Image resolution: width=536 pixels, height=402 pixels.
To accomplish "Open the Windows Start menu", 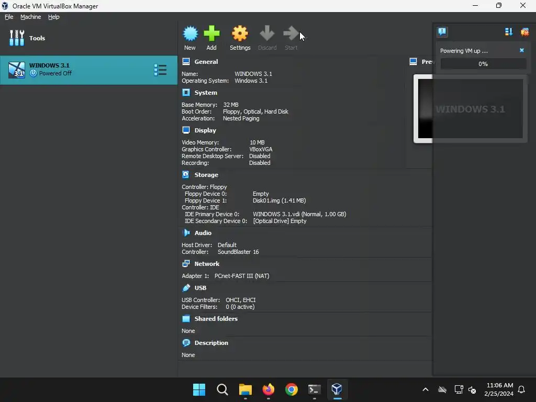I will (199, 389).
